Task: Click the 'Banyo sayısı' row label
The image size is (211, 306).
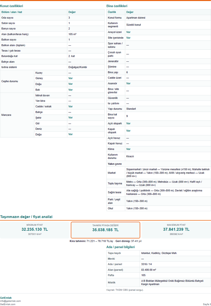Action: (8, 29)
